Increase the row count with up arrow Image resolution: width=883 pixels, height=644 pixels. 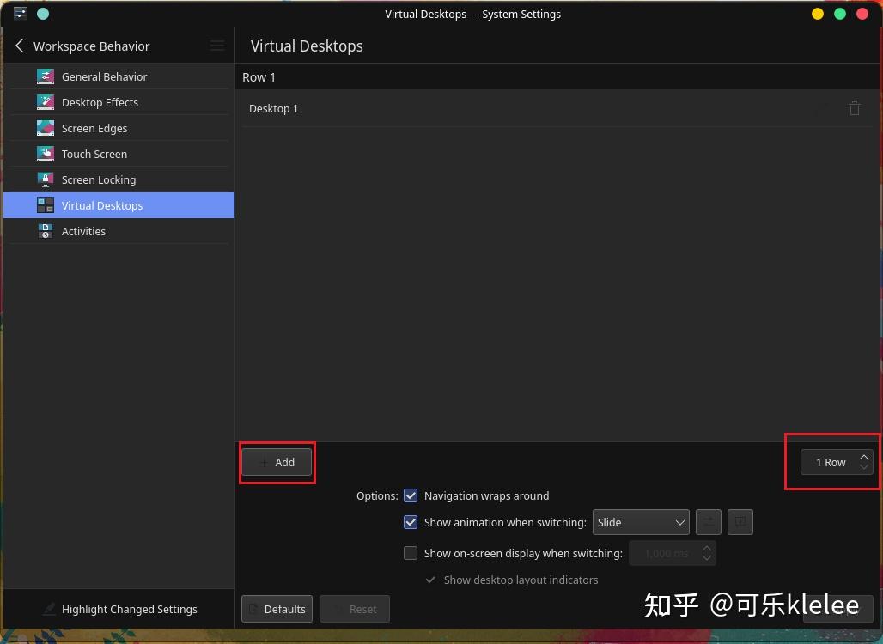coord(863,457)
